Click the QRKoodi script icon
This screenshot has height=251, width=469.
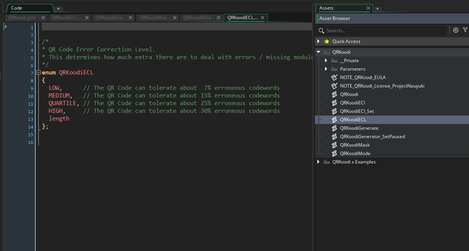tap(334, 94)
